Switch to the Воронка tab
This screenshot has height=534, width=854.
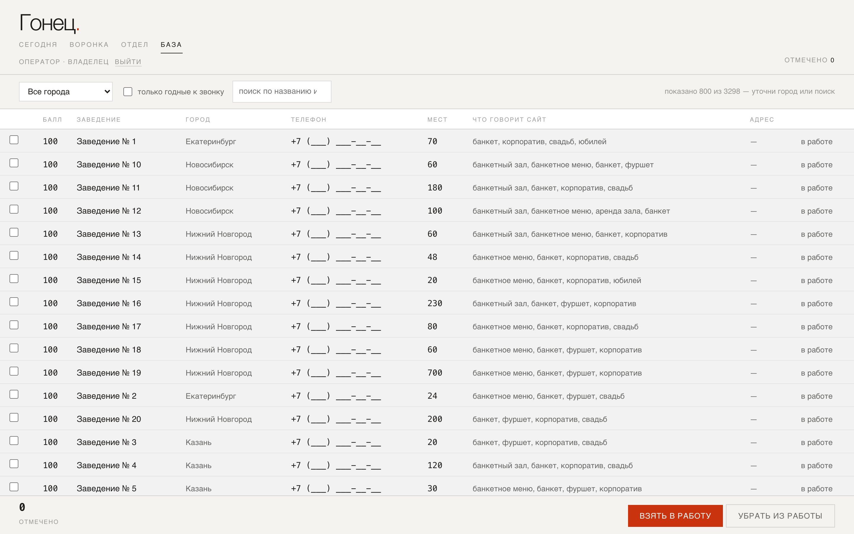tap(89, 44)
